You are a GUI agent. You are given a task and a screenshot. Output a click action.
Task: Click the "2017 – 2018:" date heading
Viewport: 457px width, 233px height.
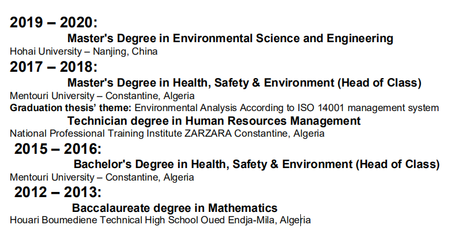coord(54,67)
